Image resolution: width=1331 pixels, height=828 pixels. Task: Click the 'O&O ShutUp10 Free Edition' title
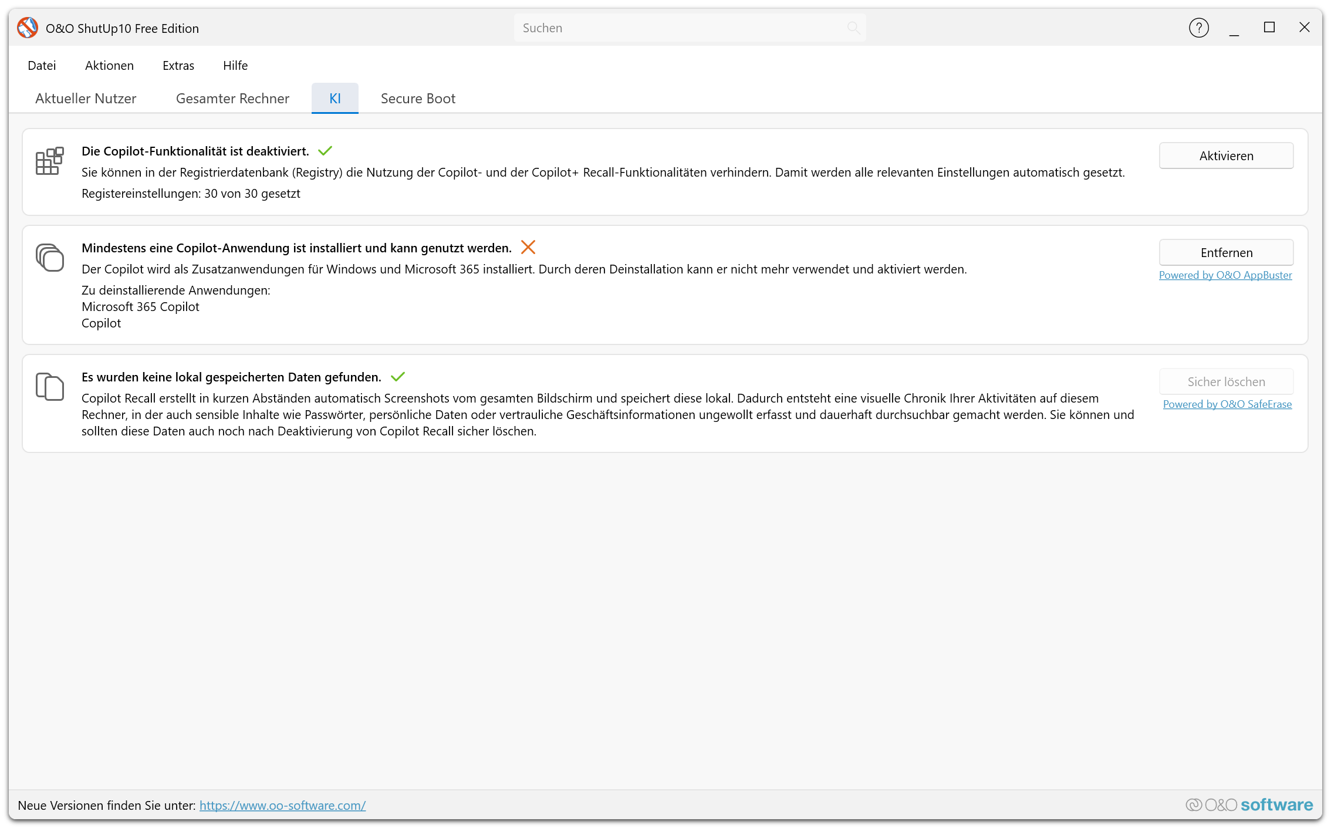point(122,28)
